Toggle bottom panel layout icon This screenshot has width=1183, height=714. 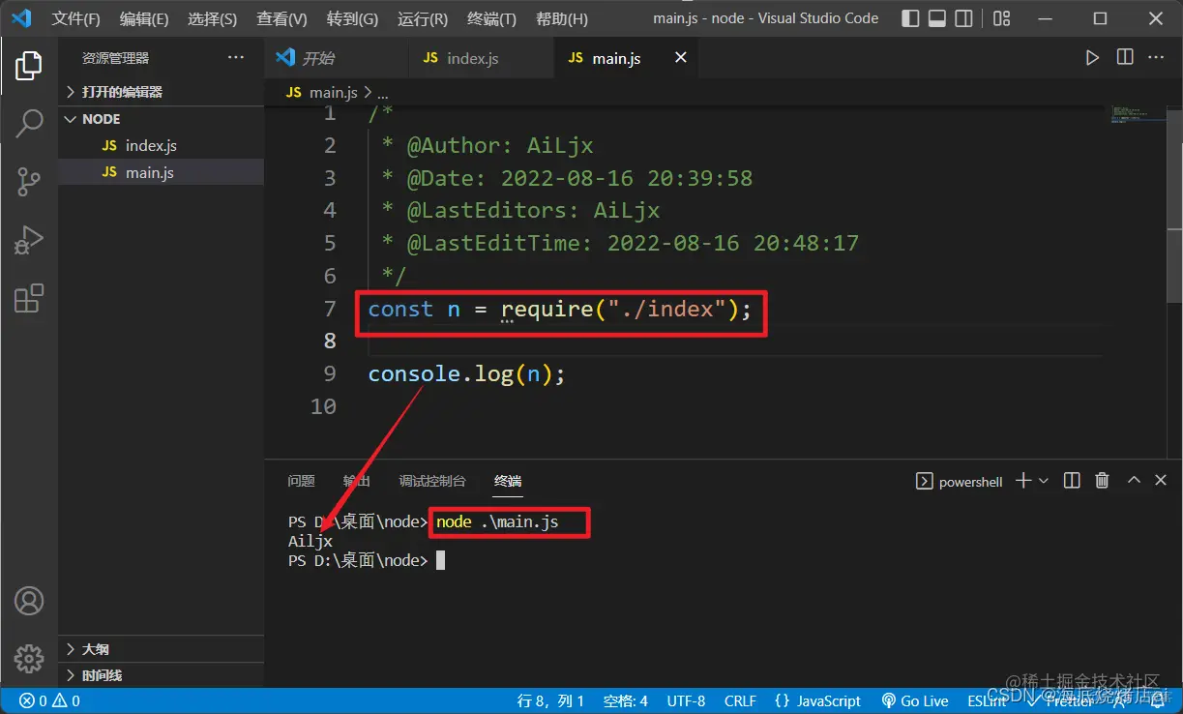937,18
